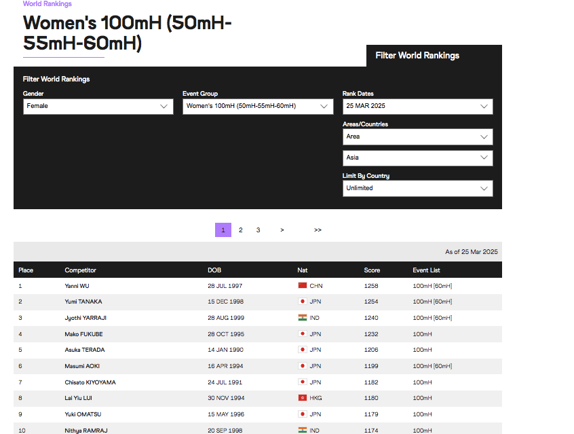Select current page 1 button

coord(223,230)
